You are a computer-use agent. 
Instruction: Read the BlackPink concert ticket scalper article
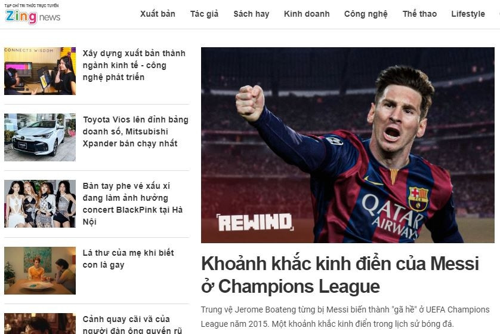[132, 204]
